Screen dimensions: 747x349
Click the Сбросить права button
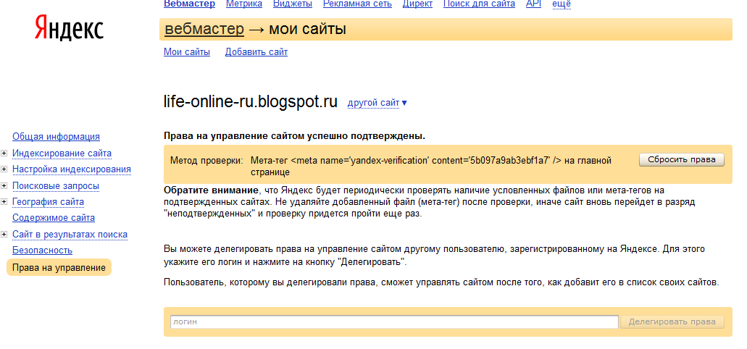tap(681, 159)
